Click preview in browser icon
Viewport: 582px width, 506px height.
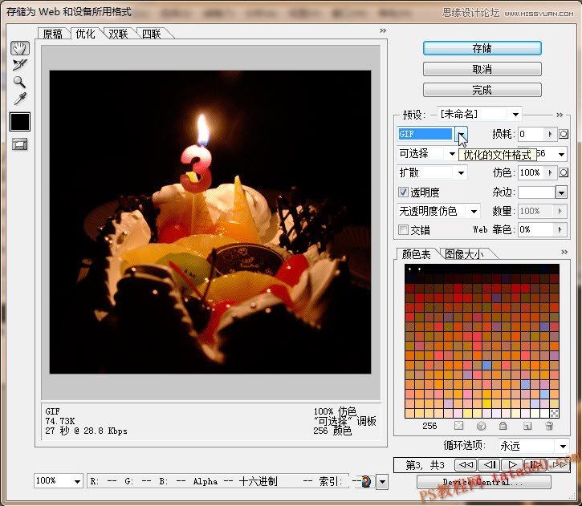(365, 481)
